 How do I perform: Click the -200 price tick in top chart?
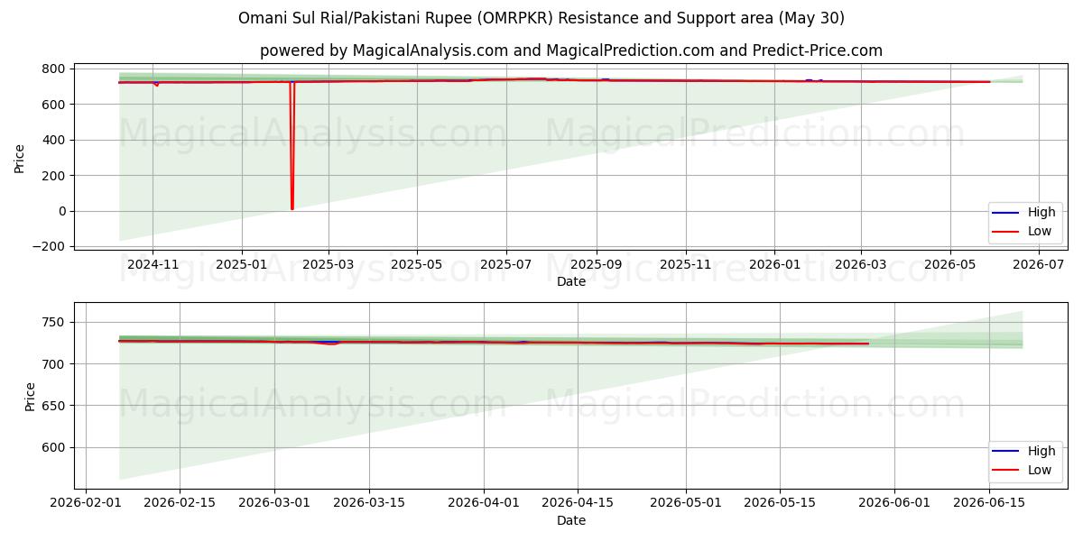(49, 246)
